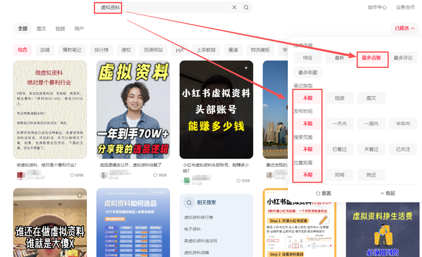Image resolution: width=422 pixels, height=257 pixels.
Task: Click related search 虚拟资料店铺
Action: click(196, 253)
